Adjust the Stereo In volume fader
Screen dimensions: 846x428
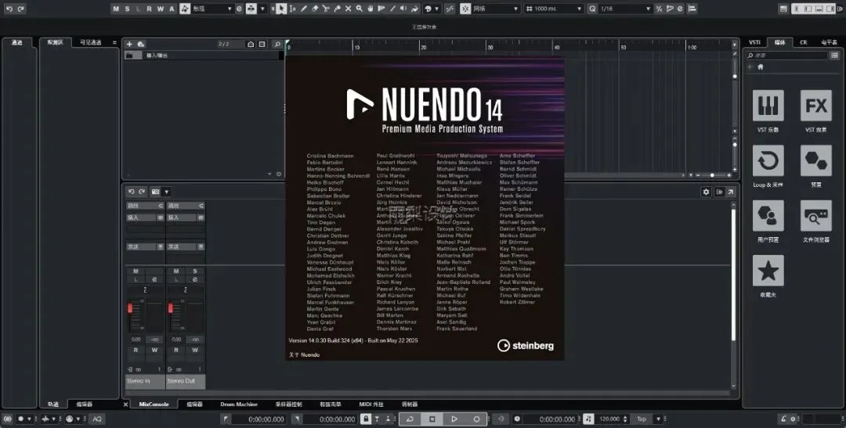[130, 308]
